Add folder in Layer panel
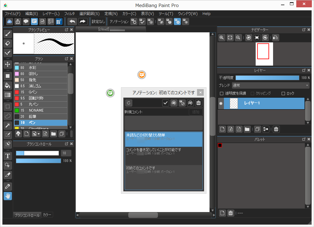 [x=247, y=129]
